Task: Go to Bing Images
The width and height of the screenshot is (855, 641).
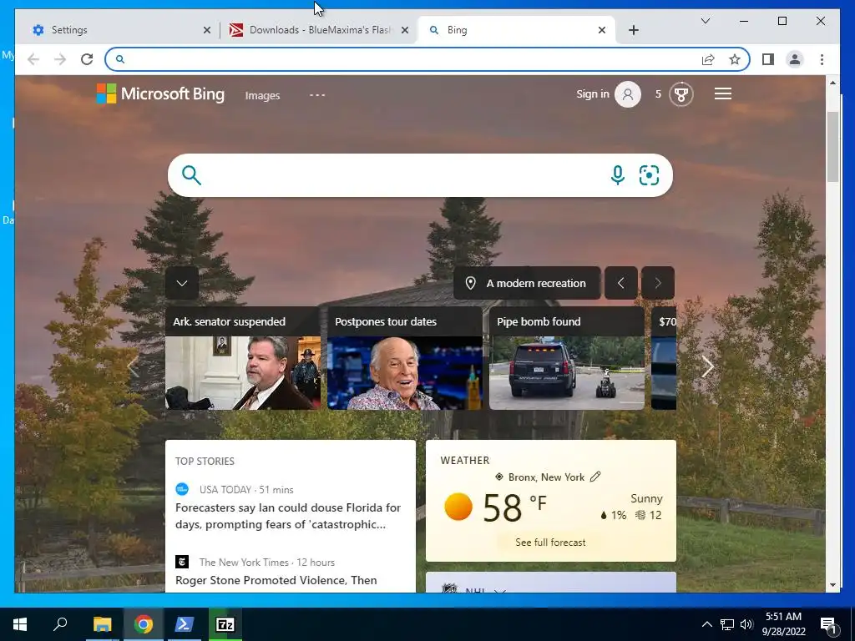Action: pos(262,95)
